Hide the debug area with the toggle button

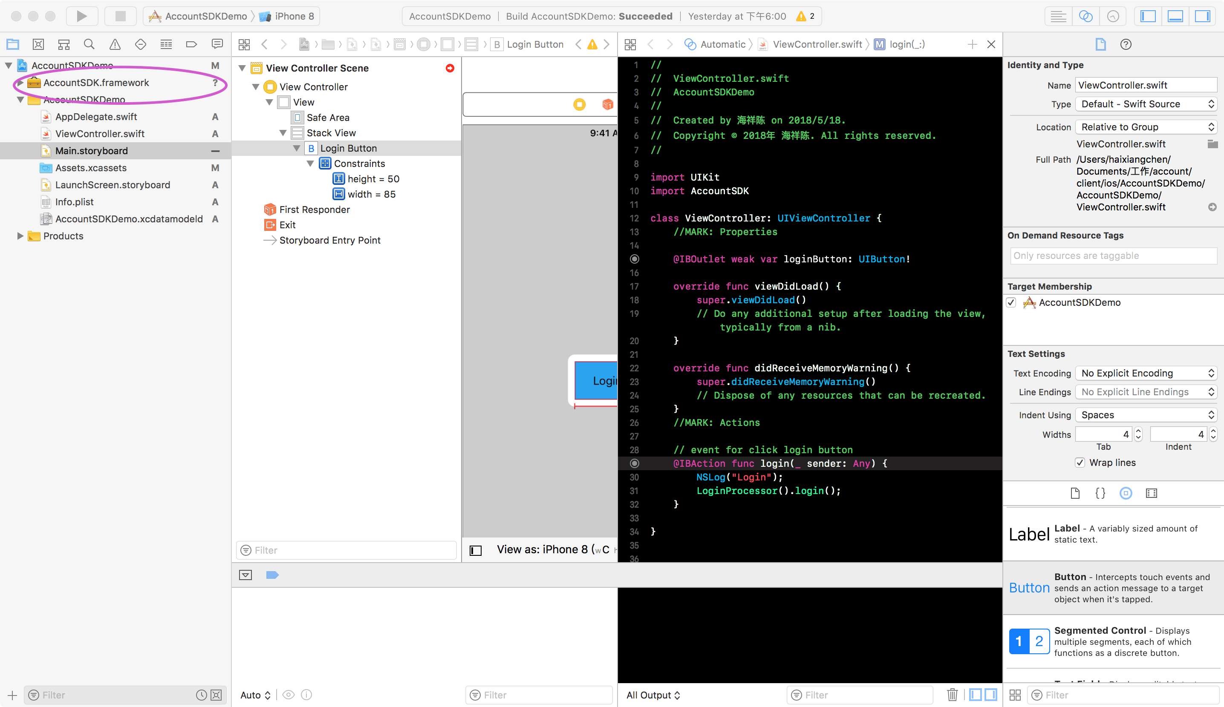245,575
